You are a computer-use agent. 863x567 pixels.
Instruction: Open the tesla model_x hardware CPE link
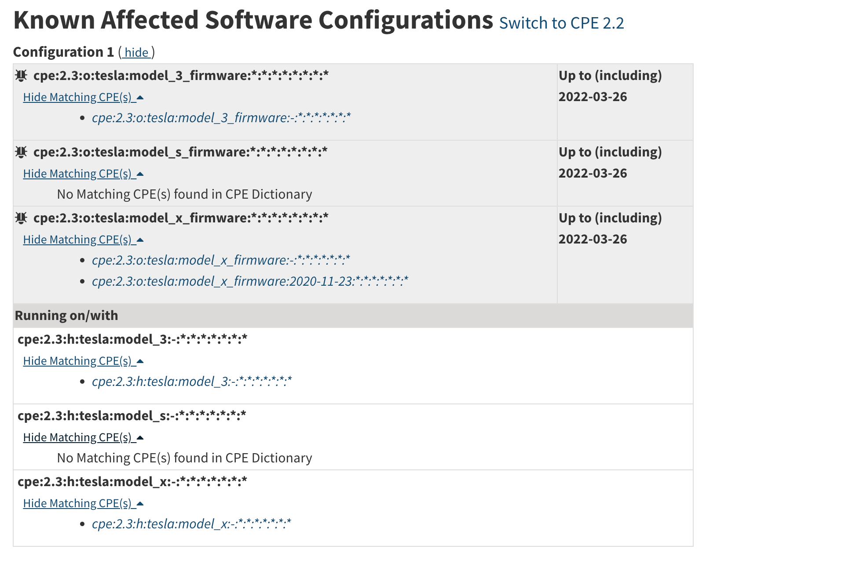(192, 523)
